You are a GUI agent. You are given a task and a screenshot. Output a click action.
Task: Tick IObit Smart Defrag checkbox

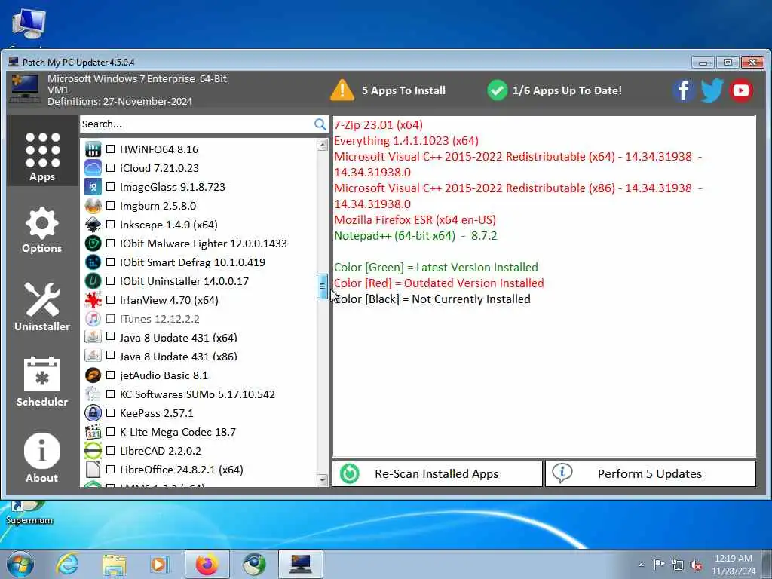[111, 262]
